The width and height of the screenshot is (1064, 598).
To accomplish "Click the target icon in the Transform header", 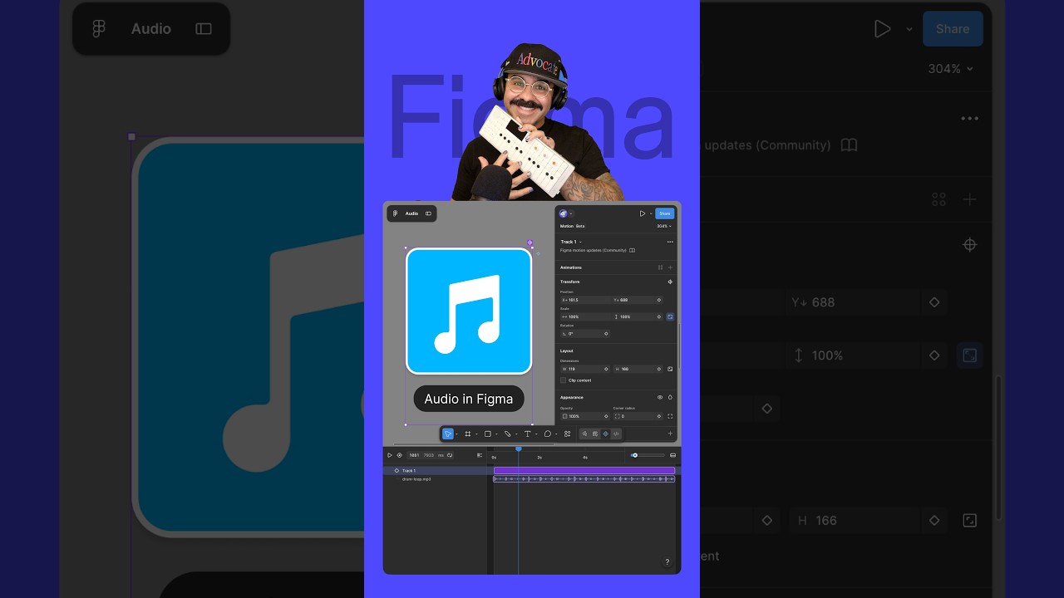I will (x=670, y=282).
